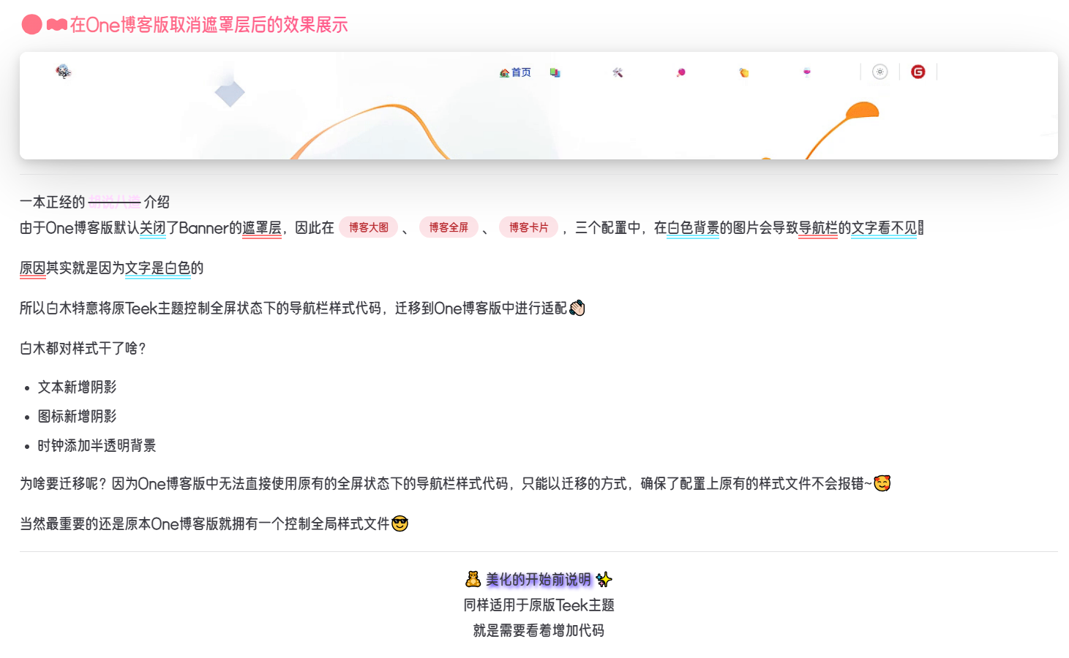Click the pink ping-pong paddle nav icon
1069x658 pixels.
click(681, 72)
